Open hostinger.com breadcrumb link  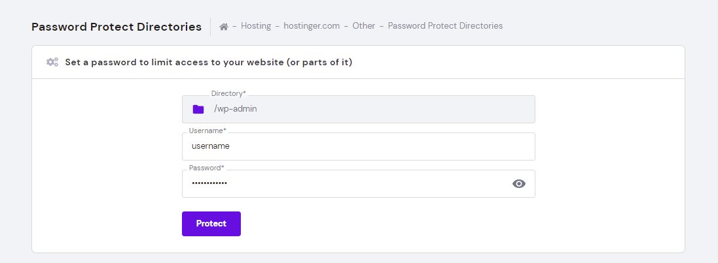tap(312, 26)
